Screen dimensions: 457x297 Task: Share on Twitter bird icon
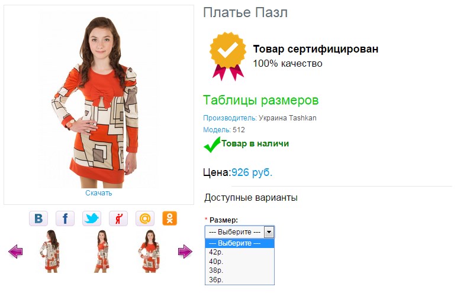pyautogui.click(x=92, y=218)
